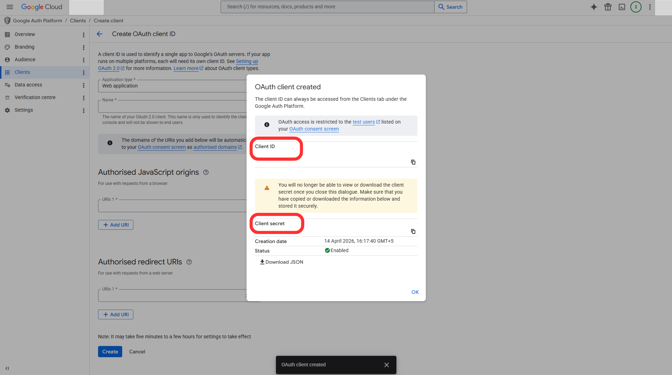The width and height of the screenshot is (672, 375).
Task: Open the notifications badge showing 2
Action: coord(636,7)
